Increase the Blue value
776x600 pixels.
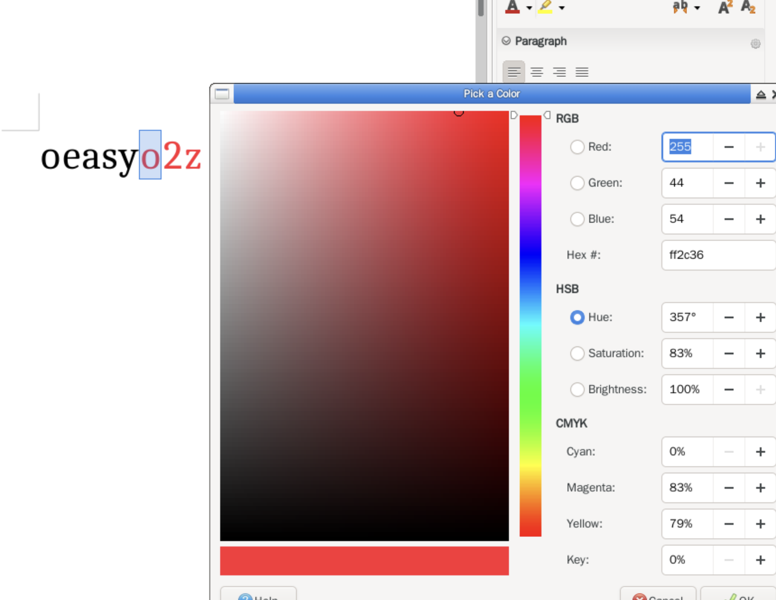coord(760,219)
